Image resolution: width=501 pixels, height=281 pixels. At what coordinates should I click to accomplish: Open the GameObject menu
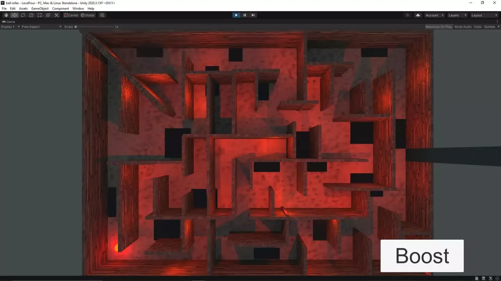40,8
